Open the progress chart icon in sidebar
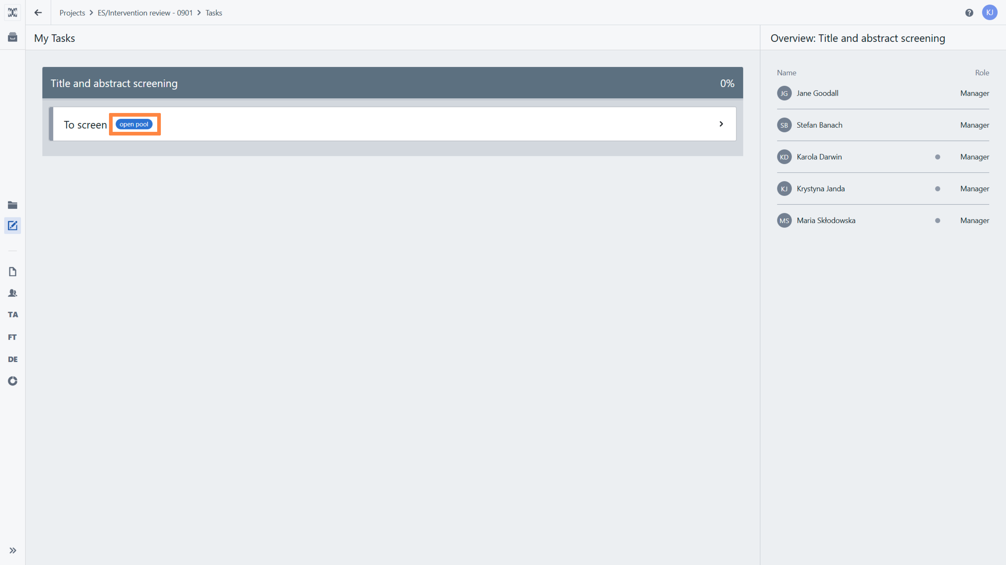This screenshot has height=565, width=1006. click(12, 381)
